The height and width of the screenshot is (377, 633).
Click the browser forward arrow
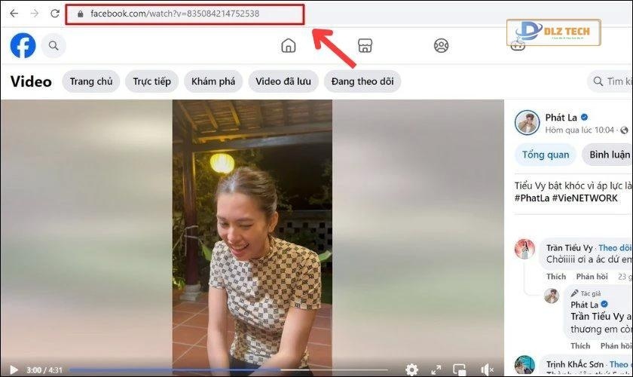(35, 14)
